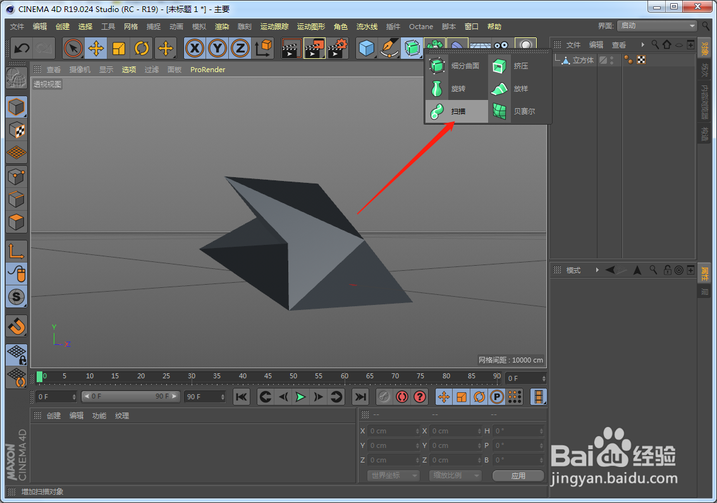Open the 渲染 menu

pyautogui.click(x=222, y=27)
